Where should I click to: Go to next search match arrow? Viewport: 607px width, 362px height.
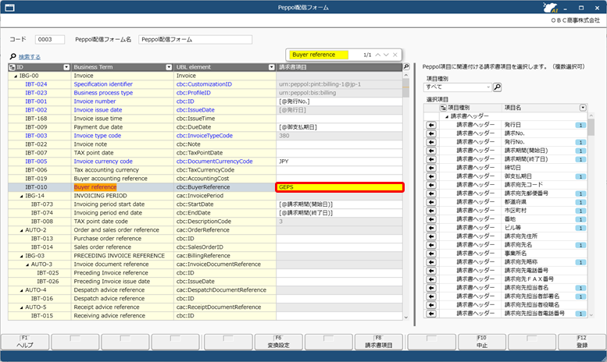386,55
